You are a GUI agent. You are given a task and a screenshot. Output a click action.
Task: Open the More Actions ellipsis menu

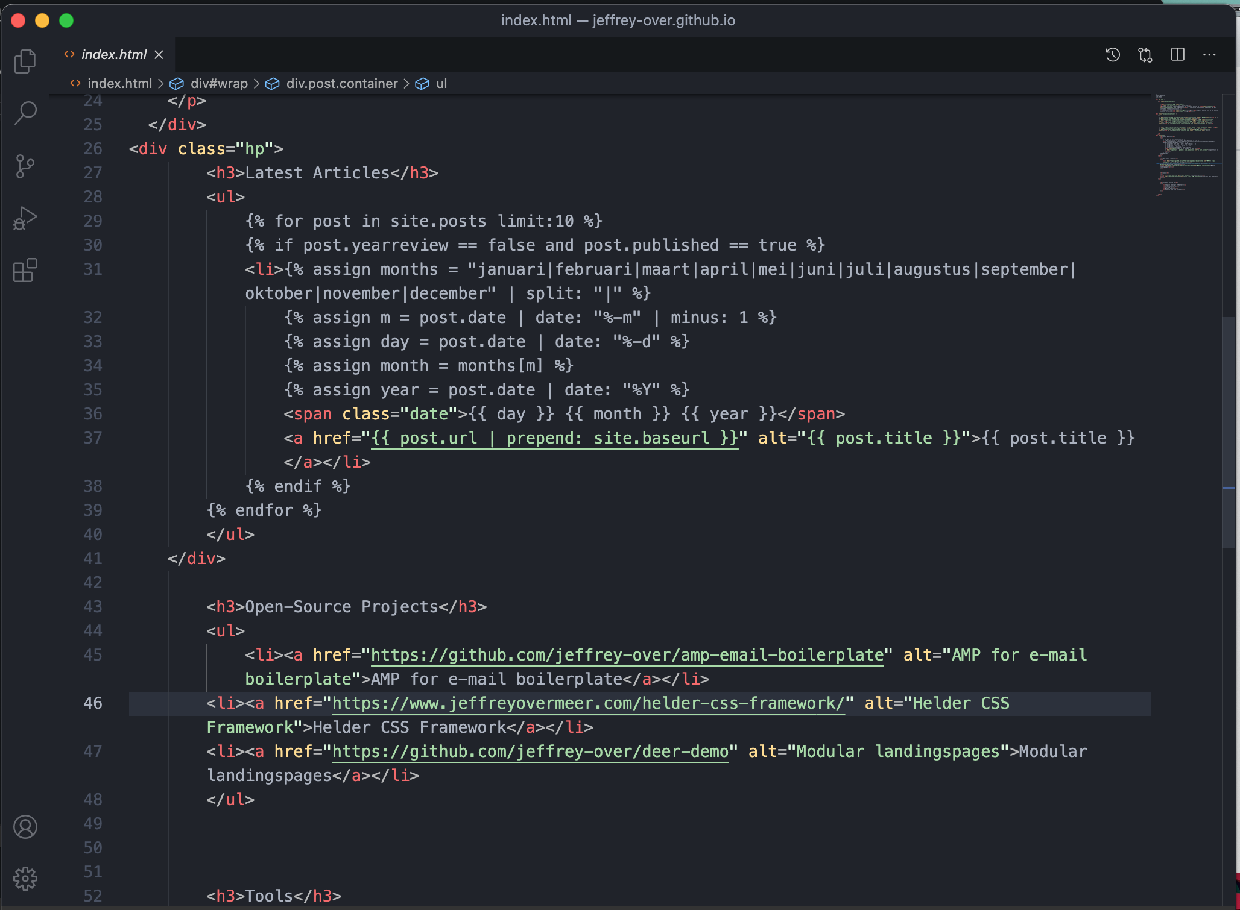(x=1209, y=55)
